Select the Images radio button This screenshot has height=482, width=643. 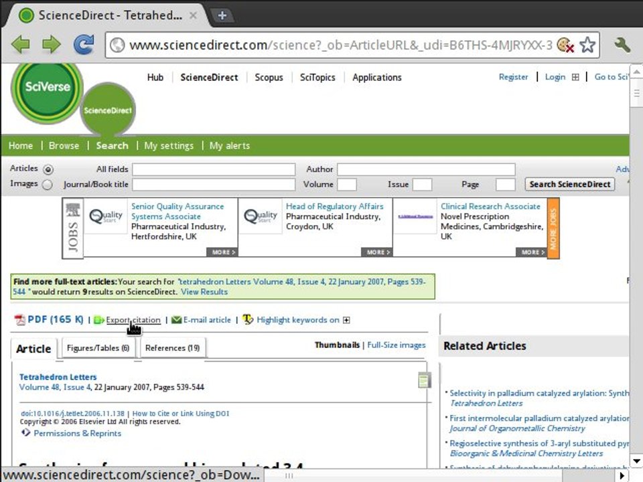coord(48,185)
